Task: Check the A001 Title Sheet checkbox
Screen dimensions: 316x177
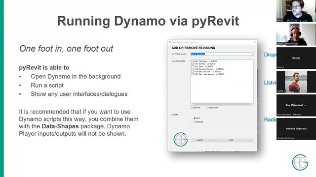Action: (x=193, y=61)
